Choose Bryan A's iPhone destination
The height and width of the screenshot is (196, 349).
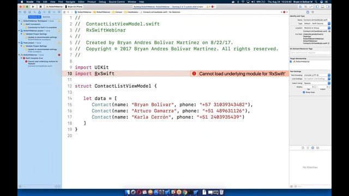[74, 7]
